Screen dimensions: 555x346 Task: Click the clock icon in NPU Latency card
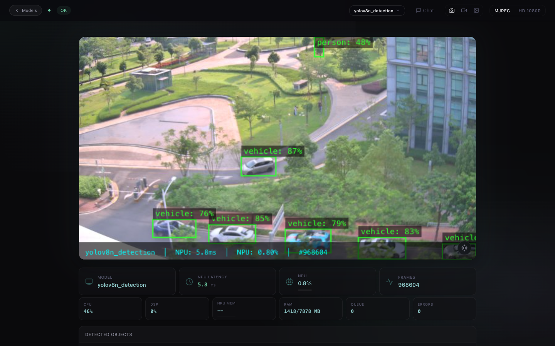[x=189, y=282]
